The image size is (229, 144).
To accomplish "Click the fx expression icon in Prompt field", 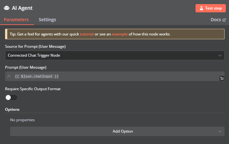I will click(x=9, y=76).
